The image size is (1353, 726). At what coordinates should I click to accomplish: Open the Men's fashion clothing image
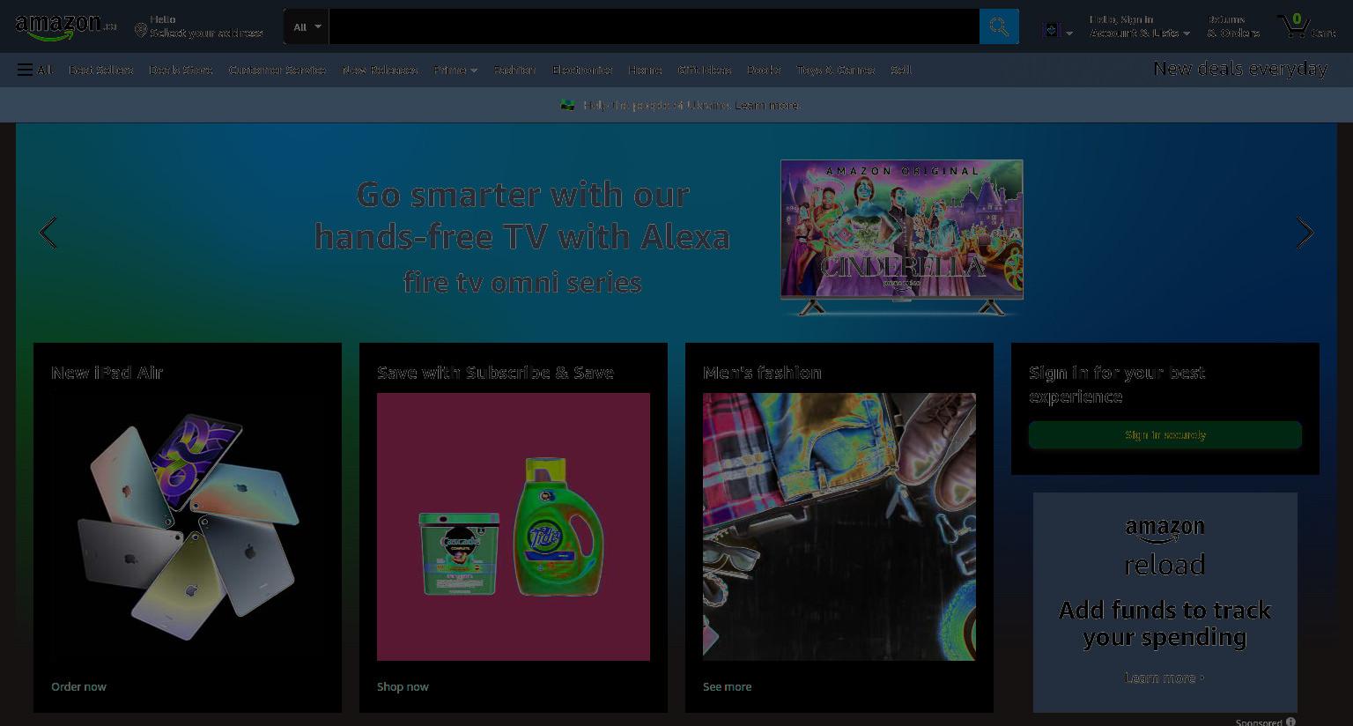(x=839, y=527)
